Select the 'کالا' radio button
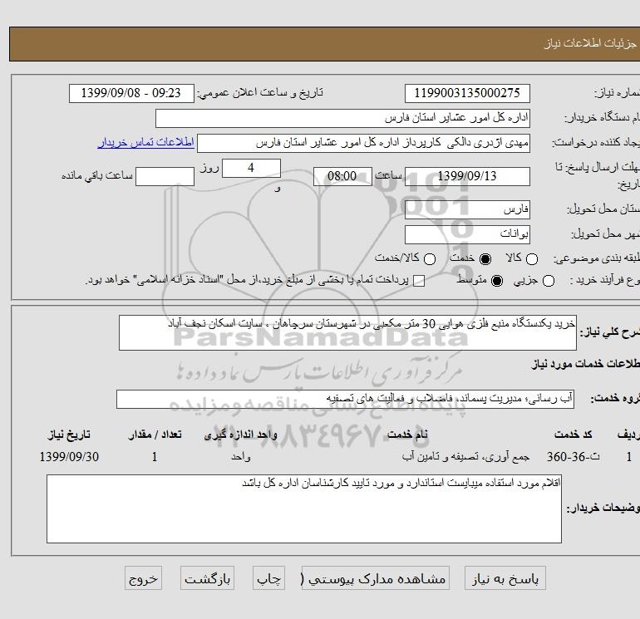Image resolution: width=640 pixels, height=619 pixels. (x=532, y=259)
